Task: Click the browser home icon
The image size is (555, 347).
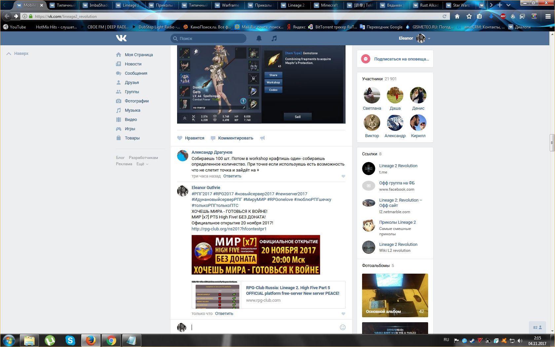Action: pyautogui.click(x=457, y=16)
